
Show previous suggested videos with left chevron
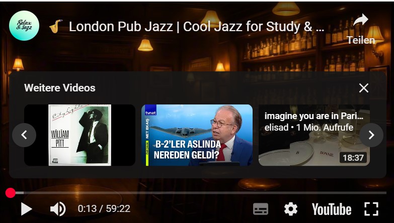[24, 135]
